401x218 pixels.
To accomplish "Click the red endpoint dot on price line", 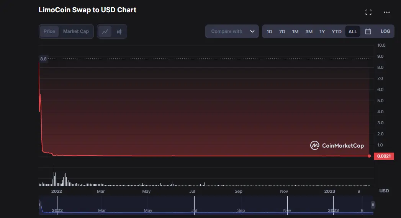I will coord(369,156).
